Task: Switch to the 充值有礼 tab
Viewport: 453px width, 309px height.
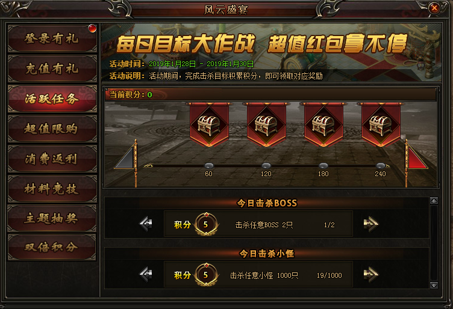Action: (x=52, y=69)
